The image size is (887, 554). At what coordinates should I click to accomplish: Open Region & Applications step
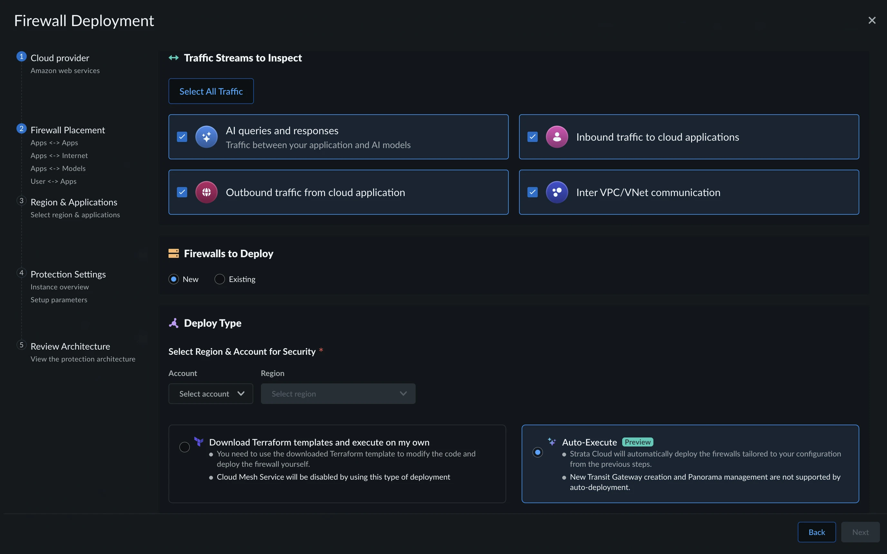click(x=74, y=202)
